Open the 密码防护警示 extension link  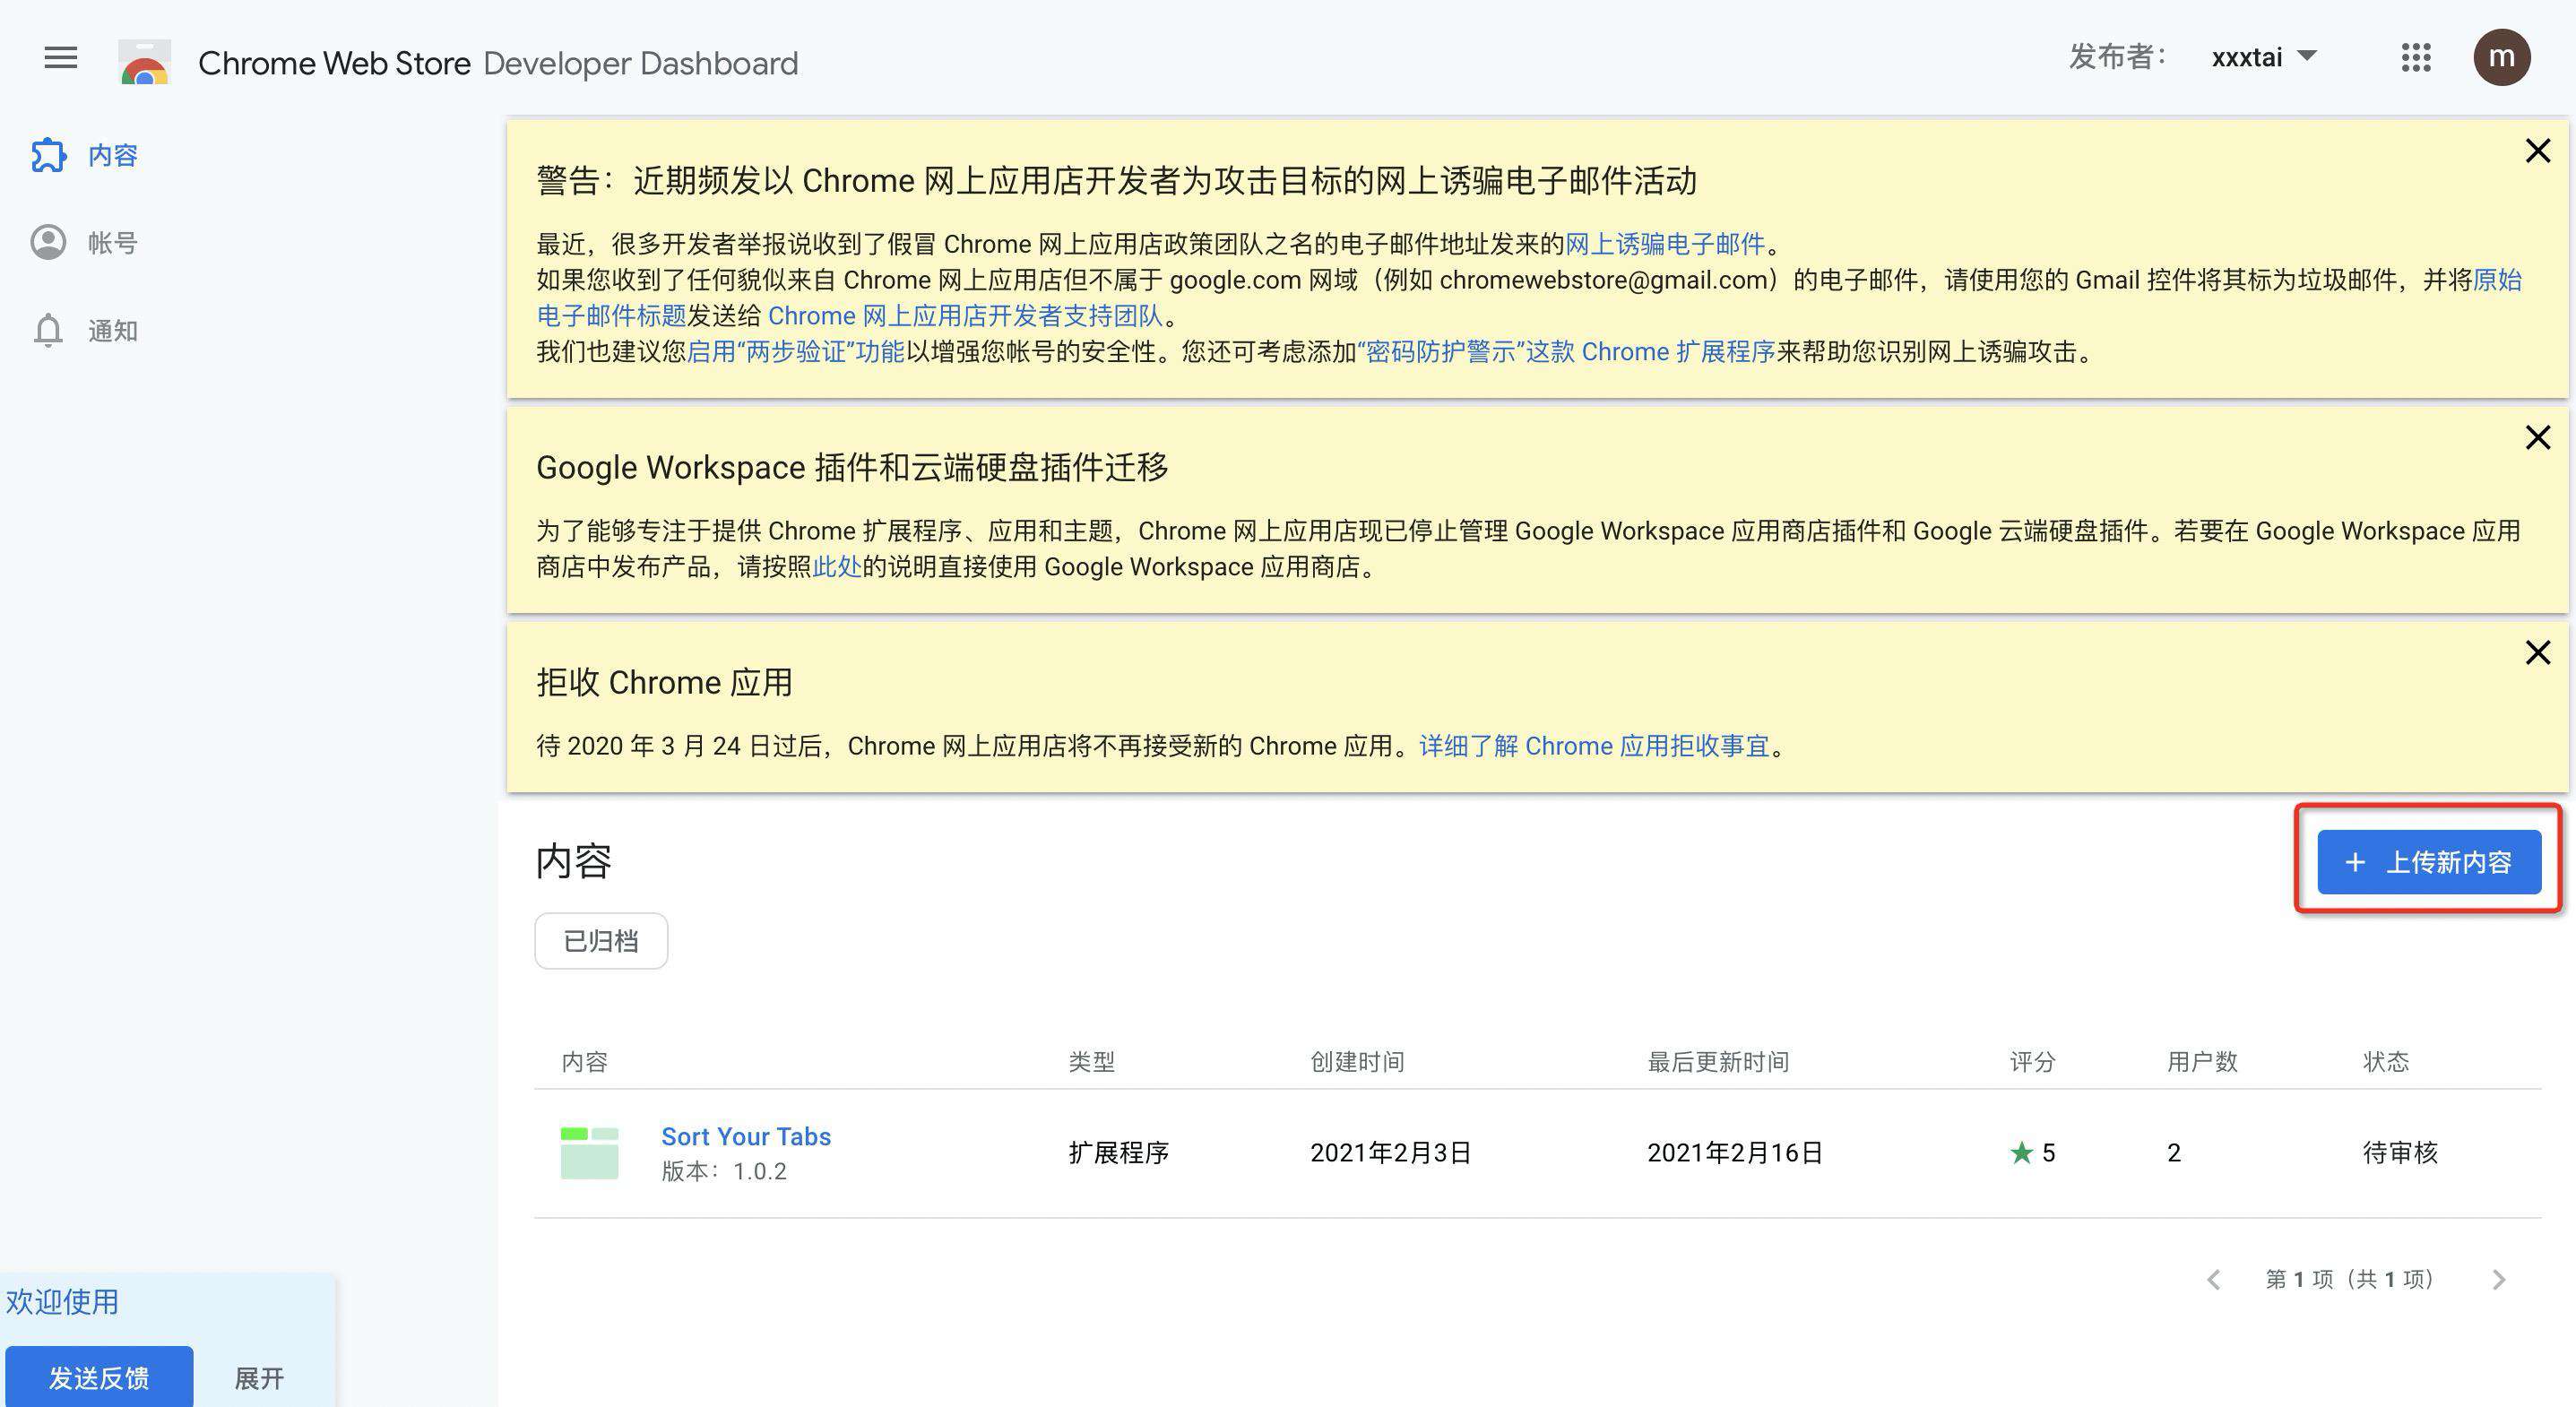click(1566, 352)
